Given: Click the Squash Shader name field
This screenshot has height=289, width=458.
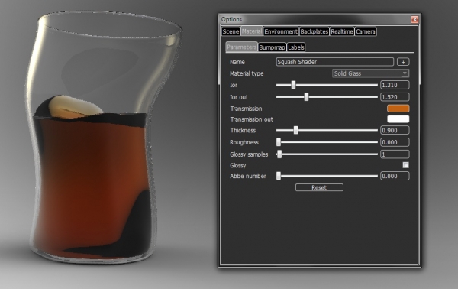Looking at the screenshot, I should click(x=335, y=62).
